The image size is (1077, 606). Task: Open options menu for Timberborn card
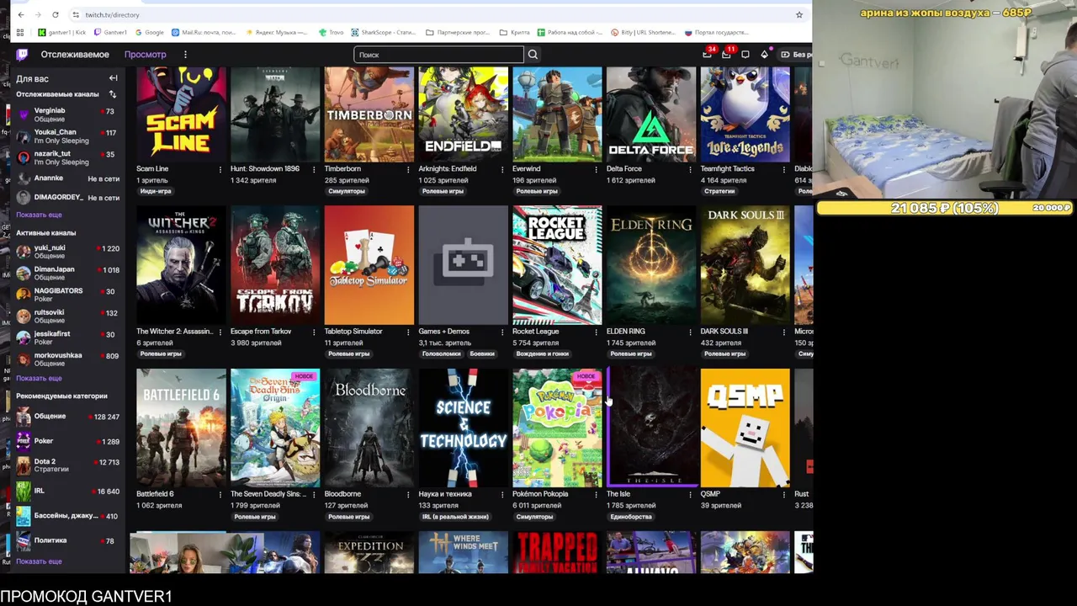coord(408,169)
